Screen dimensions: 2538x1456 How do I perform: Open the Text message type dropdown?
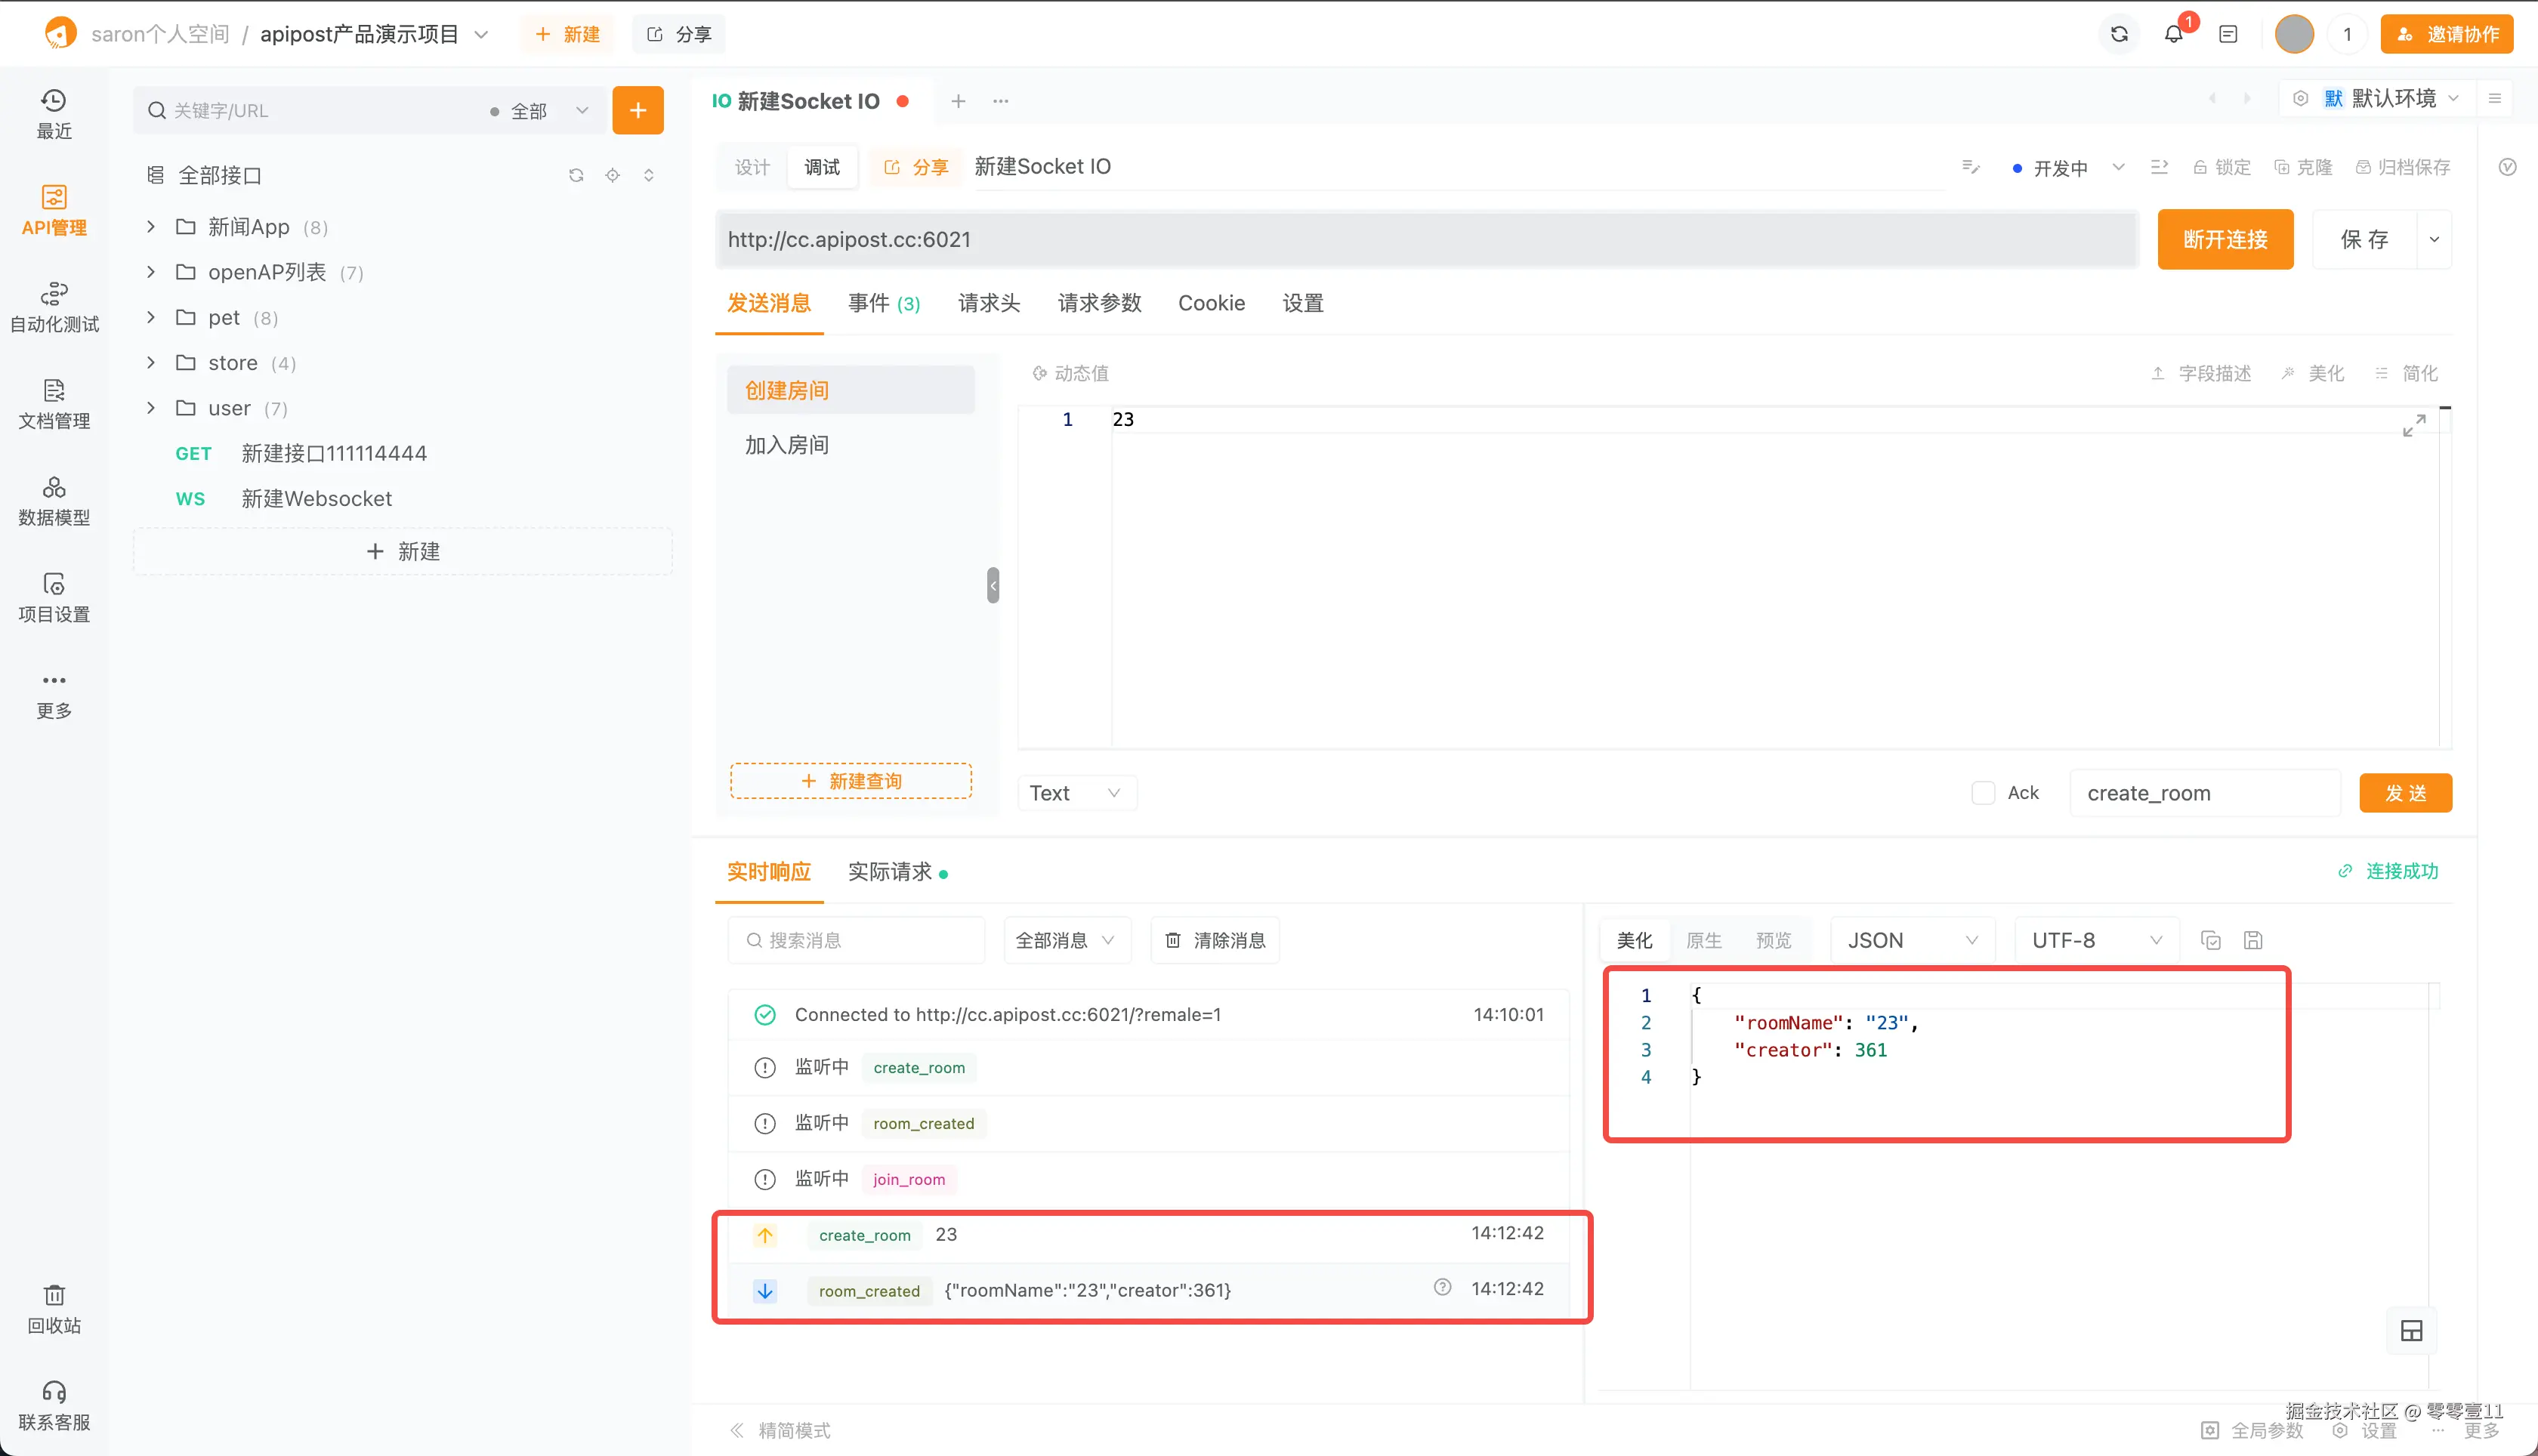coord(1076,793)
